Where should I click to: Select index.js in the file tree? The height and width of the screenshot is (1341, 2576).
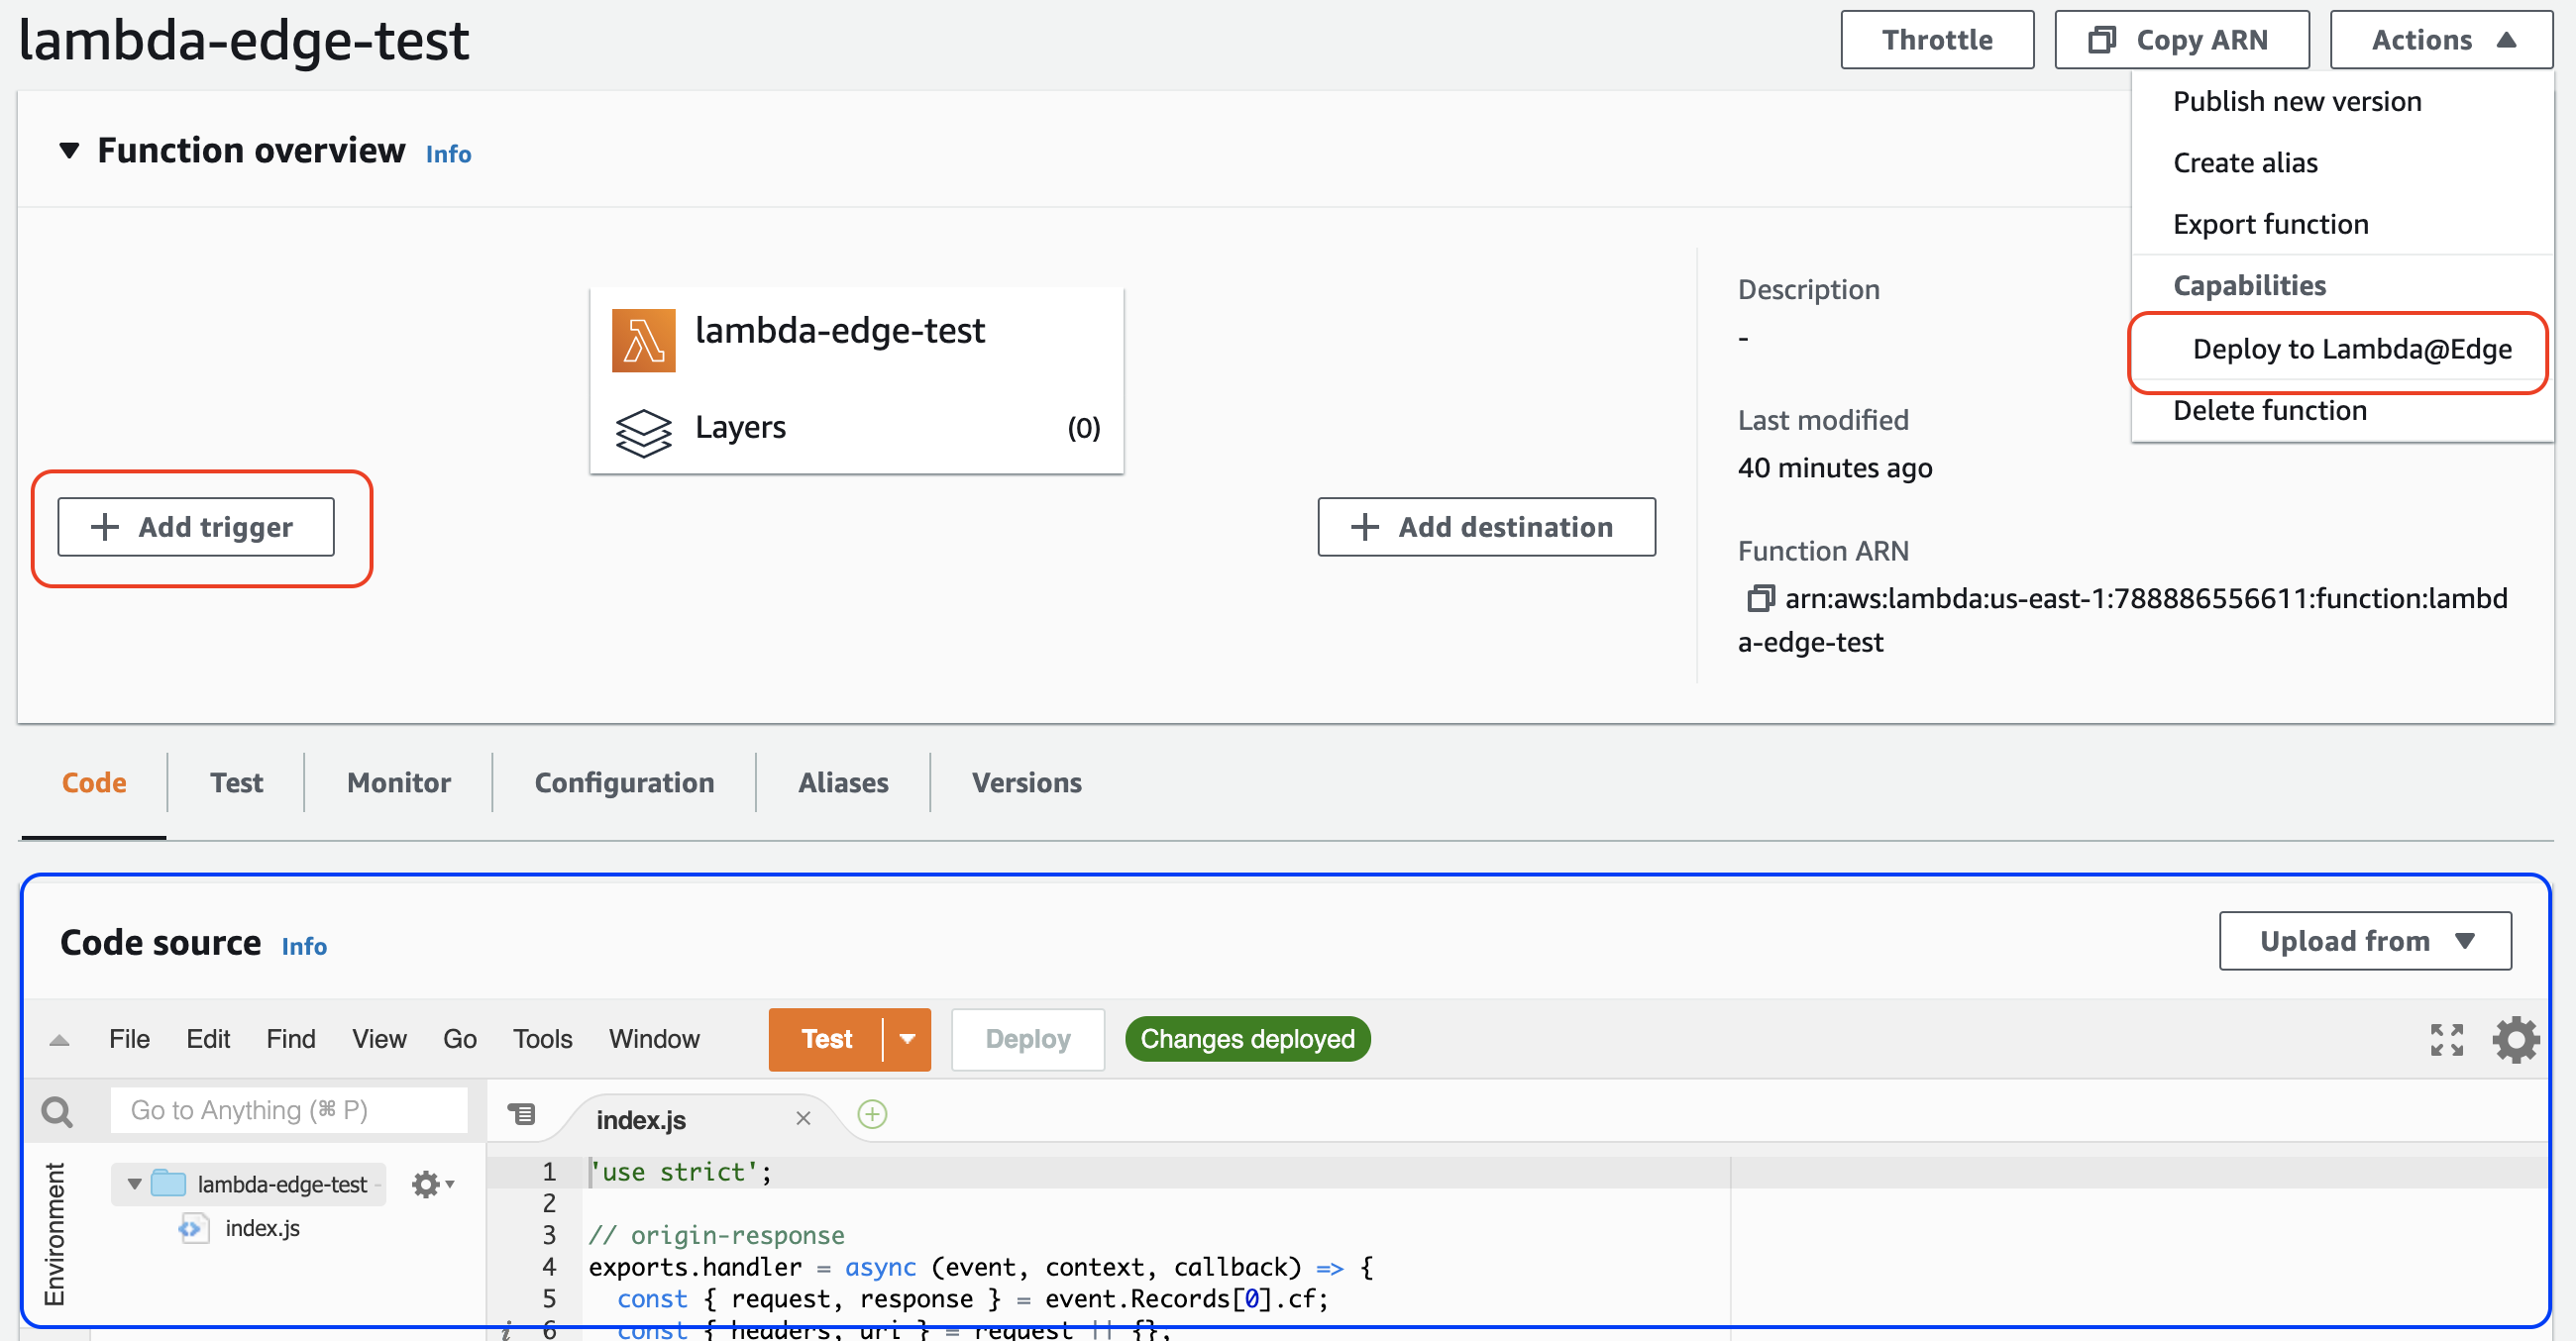click(x=262, y=1228)
